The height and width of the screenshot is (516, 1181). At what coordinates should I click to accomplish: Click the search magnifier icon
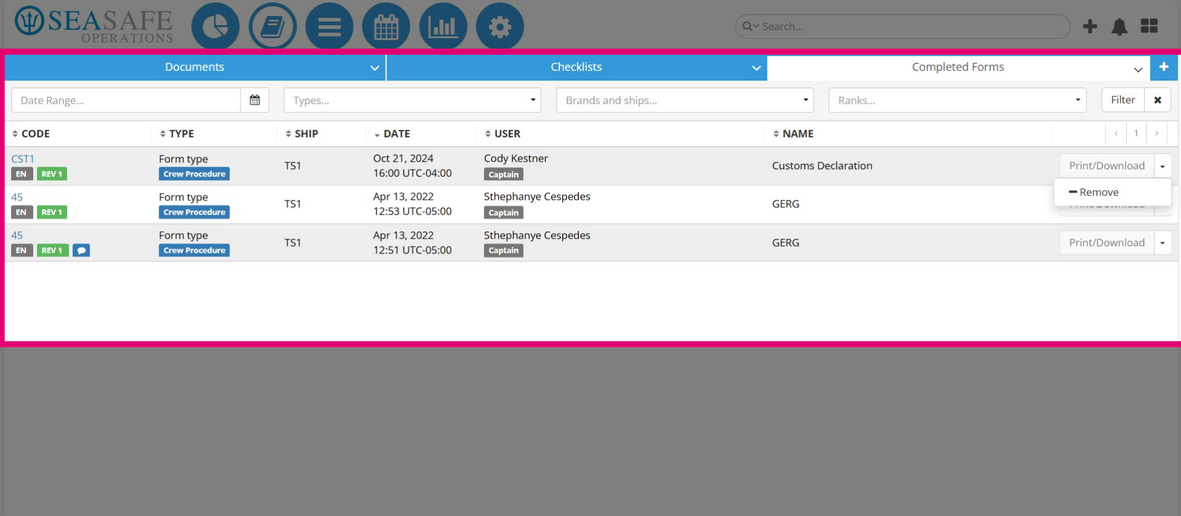[x=747, y=26]
